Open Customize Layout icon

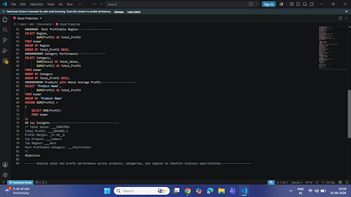[292, 4]
